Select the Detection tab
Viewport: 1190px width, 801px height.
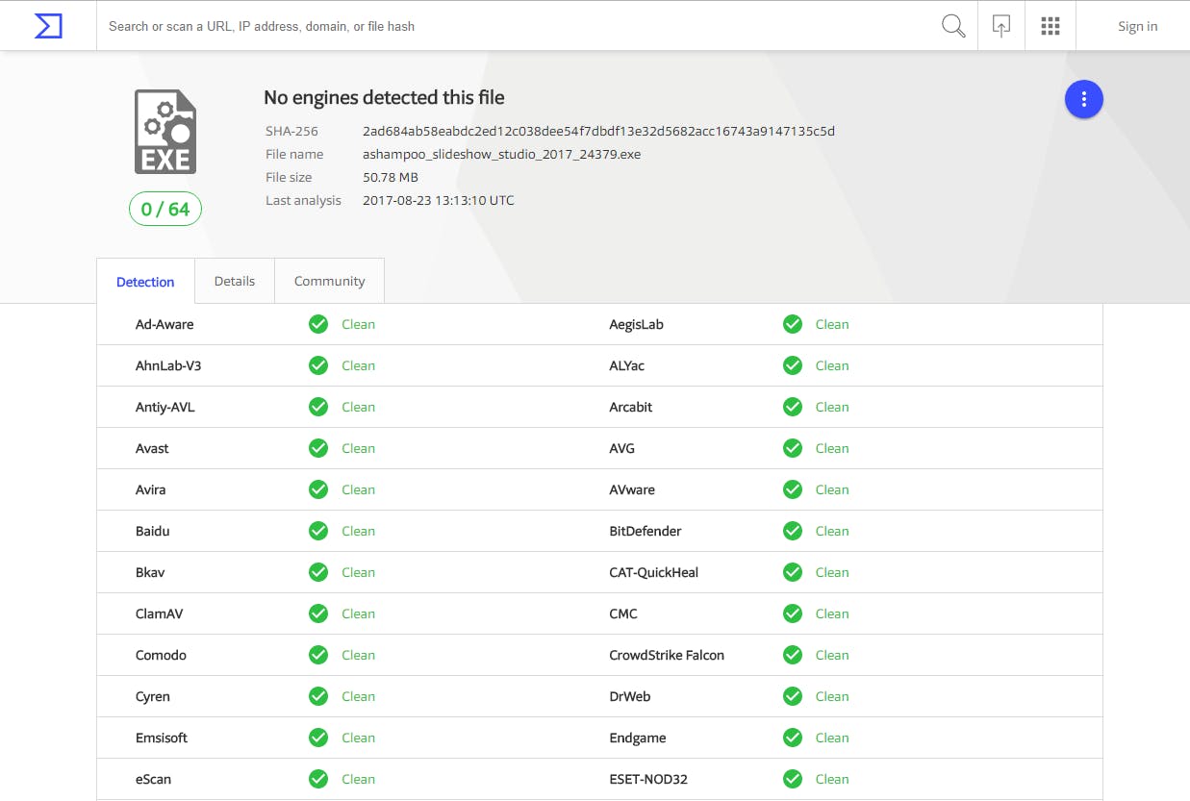pos(145,282)
